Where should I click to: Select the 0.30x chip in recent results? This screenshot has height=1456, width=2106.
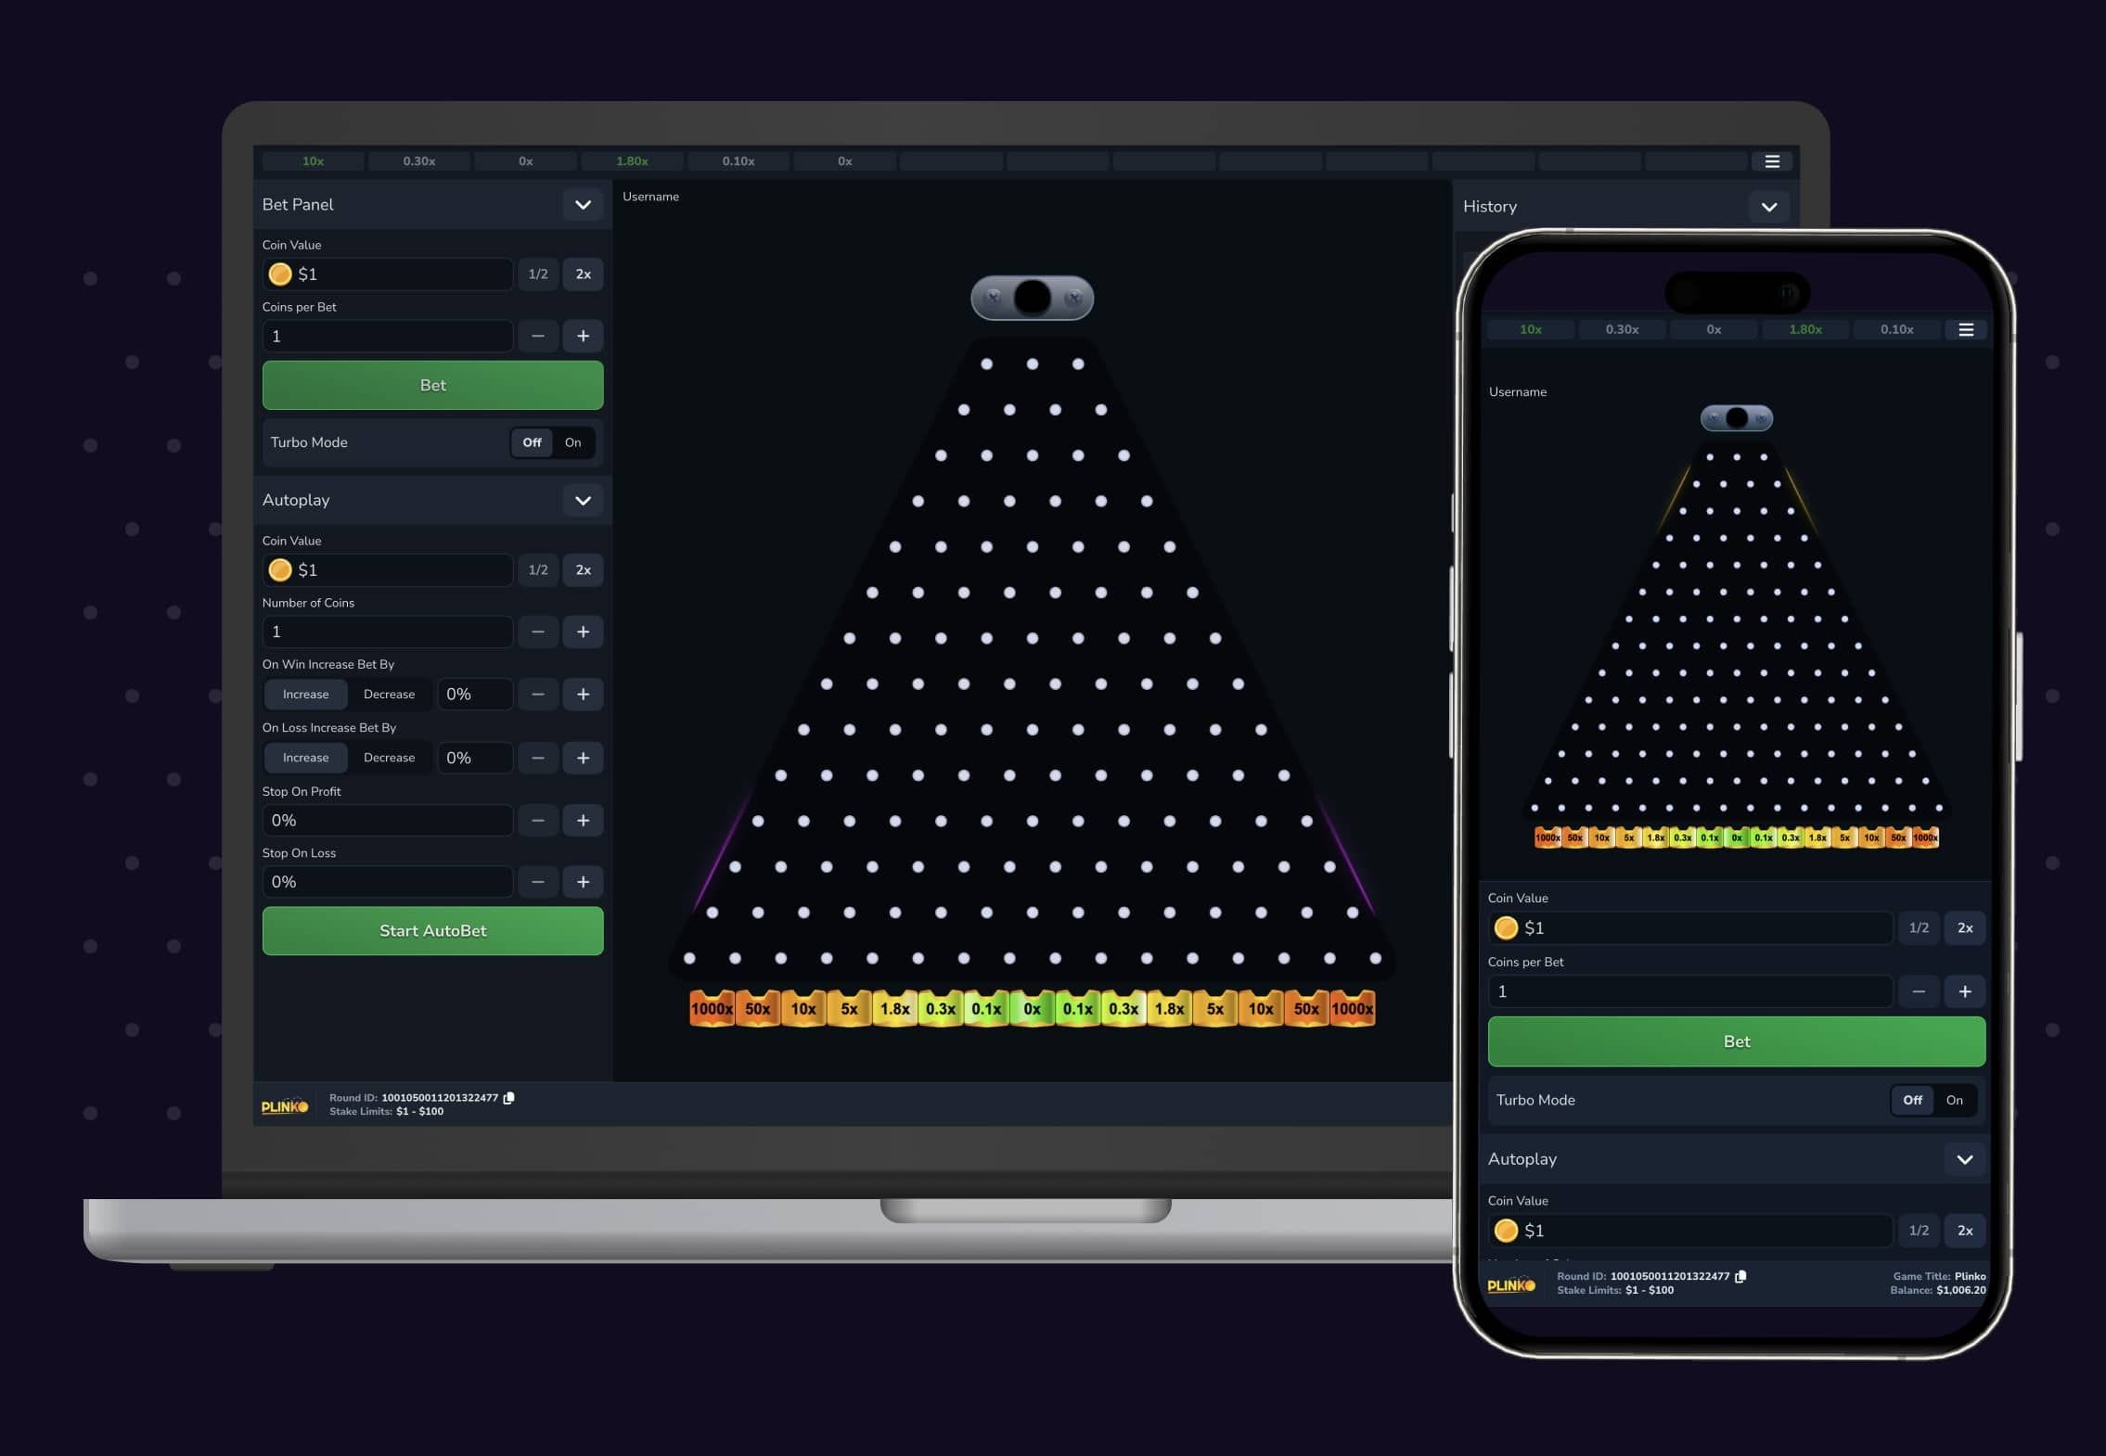(419, 160)
